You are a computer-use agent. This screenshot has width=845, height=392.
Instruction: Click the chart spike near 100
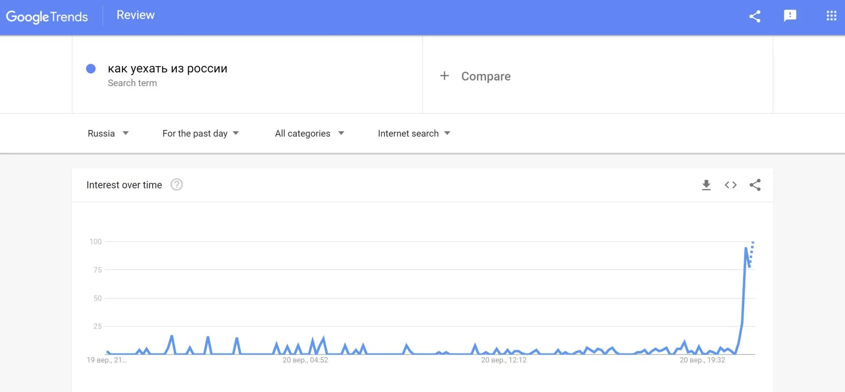click(x=746, y=248)
